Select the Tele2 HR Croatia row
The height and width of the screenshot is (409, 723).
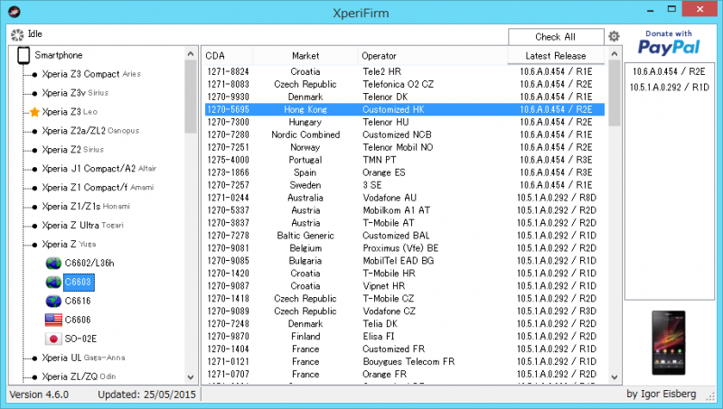click(404, 71)
